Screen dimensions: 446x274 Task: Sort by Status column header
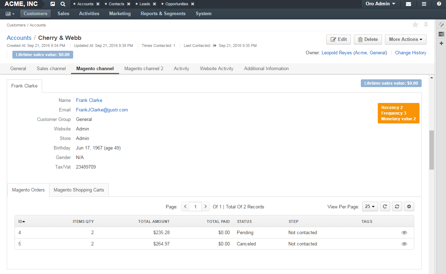(x=244, y=221)
